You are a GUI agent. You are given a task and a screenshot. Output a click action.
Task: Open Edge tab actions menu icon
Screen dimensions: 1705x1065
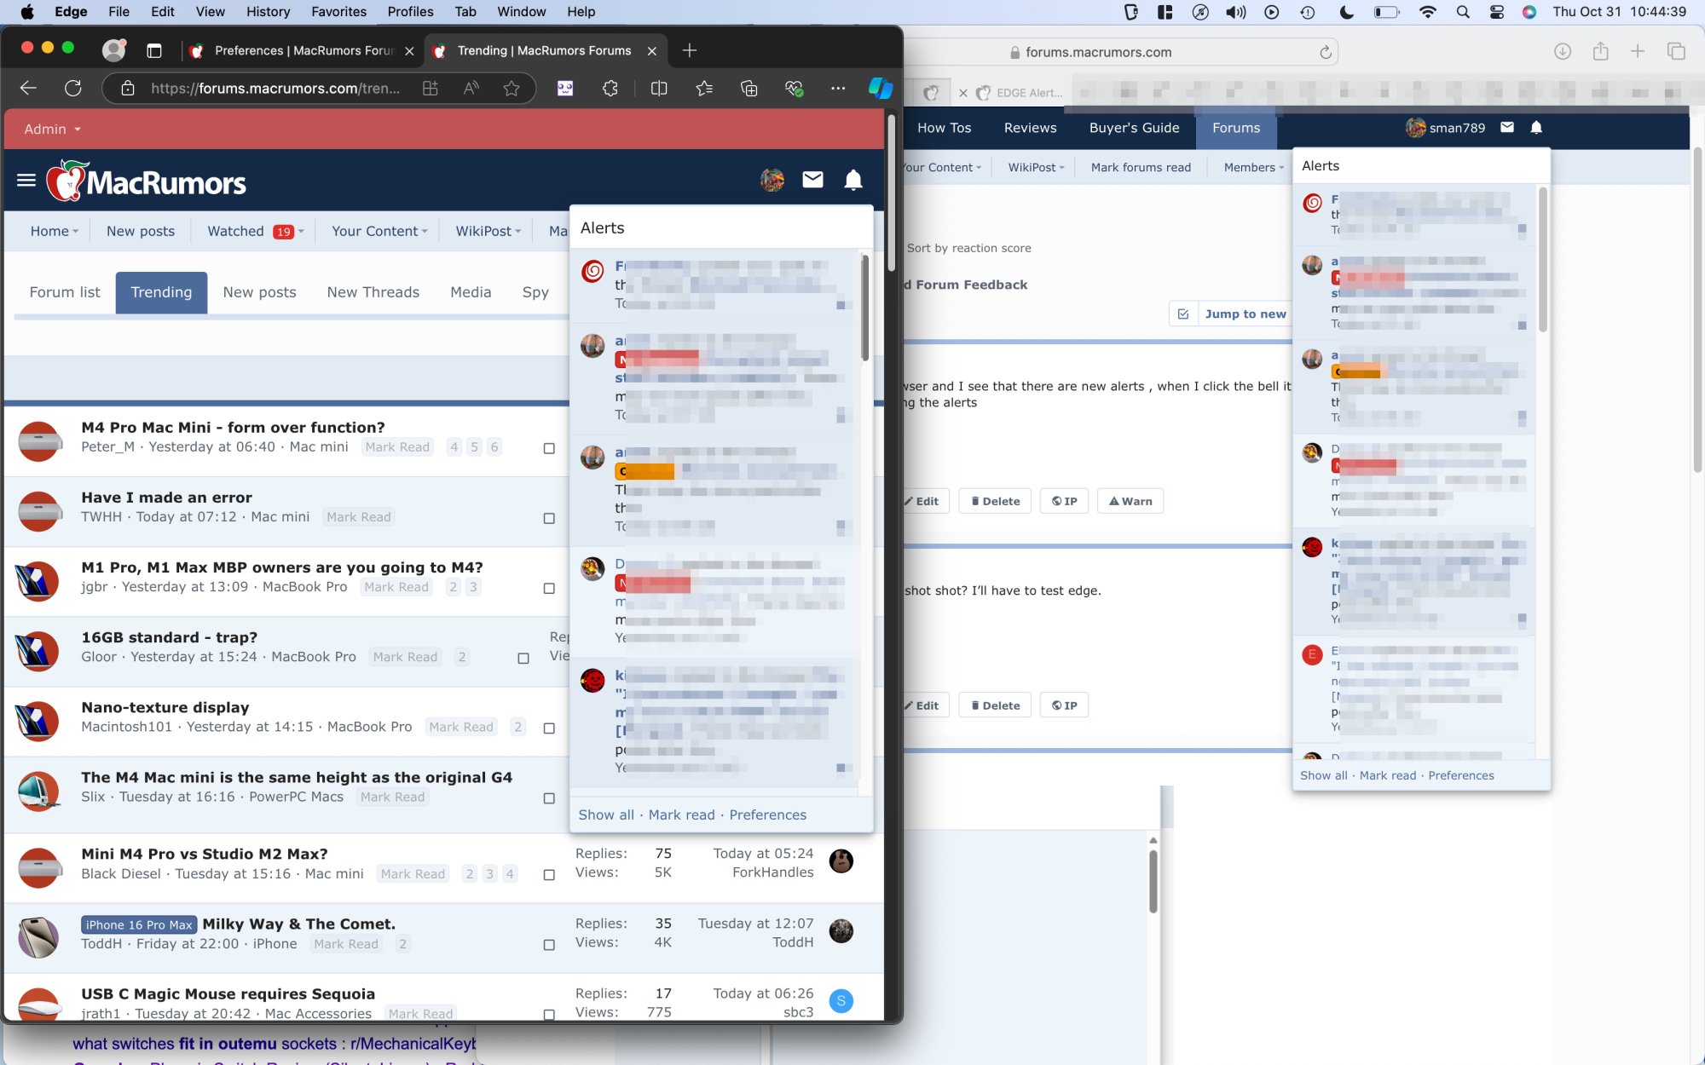pos(154,50)
